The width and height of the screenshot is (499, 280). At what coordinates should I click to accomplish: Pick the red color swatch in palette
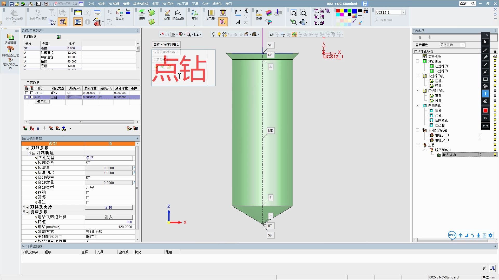338,11
